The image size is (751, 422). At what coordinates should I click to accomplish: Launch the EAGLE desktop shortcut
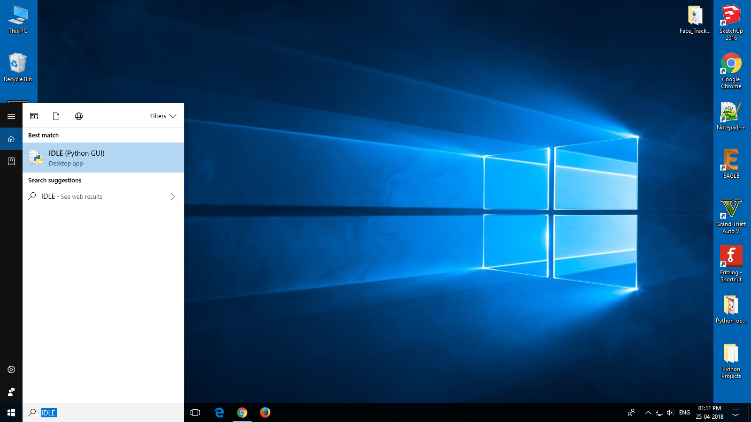[731, 164]
